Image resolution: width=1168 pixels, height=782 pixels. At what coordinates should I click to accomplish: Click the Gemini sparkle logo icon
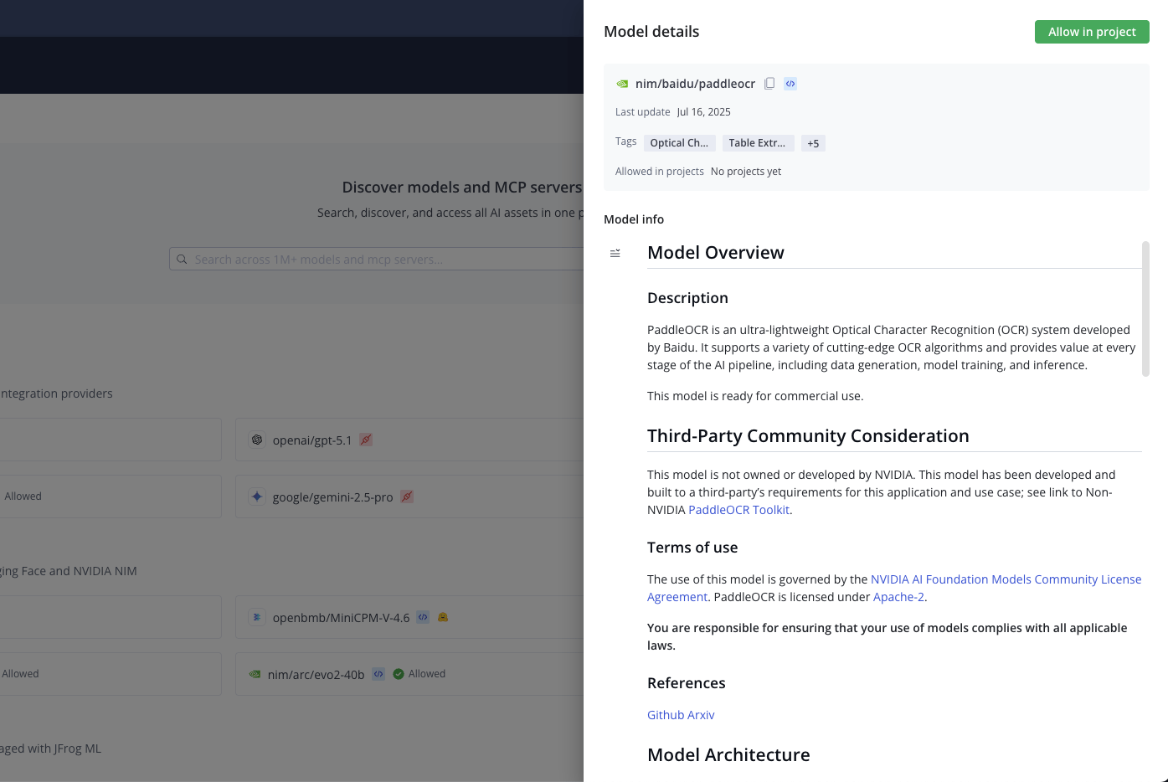point(257,496)
